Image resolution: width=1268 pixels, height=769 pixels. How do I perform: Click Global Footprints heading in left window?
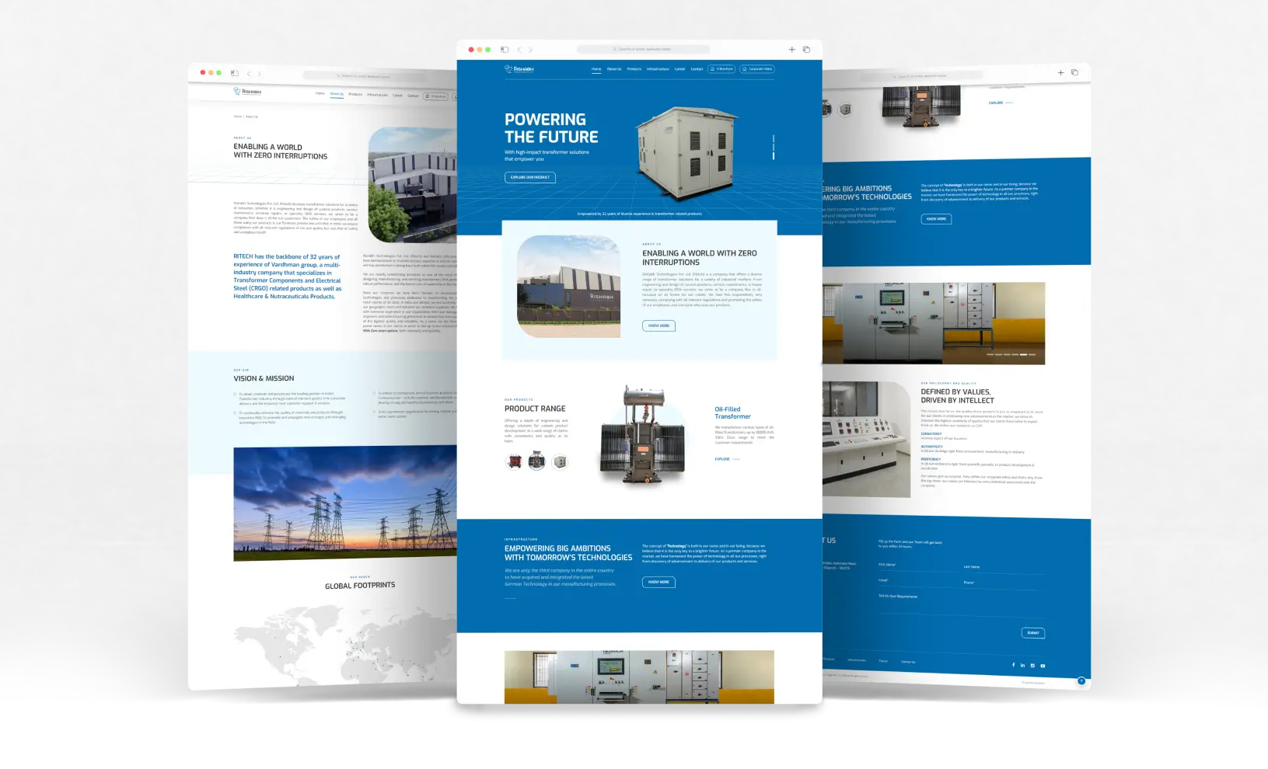click(360, 586)
